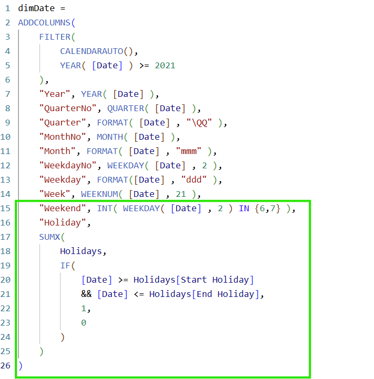Click CALENDARAUTO() on line 4
Image resolution: width=374 pixels, height=379 pixels.
(x=97, y=51)
